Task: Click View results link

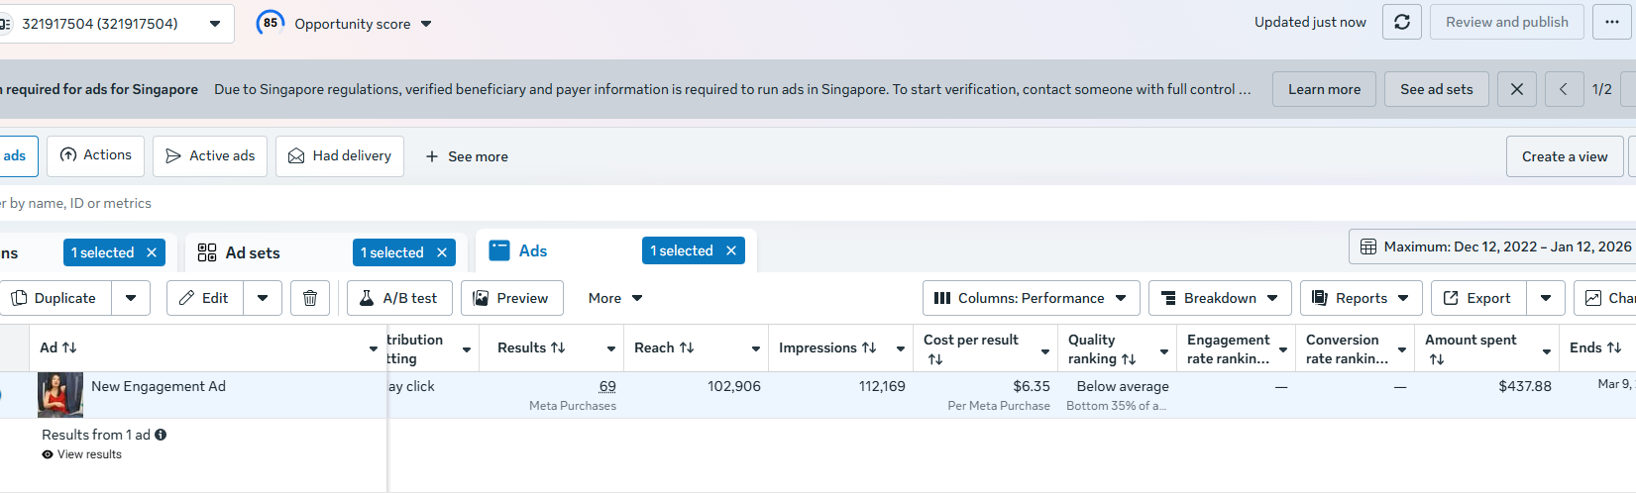Action: coord(89,454)
